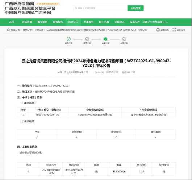Click the source text 云之龙咨询集团有限公司
Viewport: 192px width, 180px height.
76,72
